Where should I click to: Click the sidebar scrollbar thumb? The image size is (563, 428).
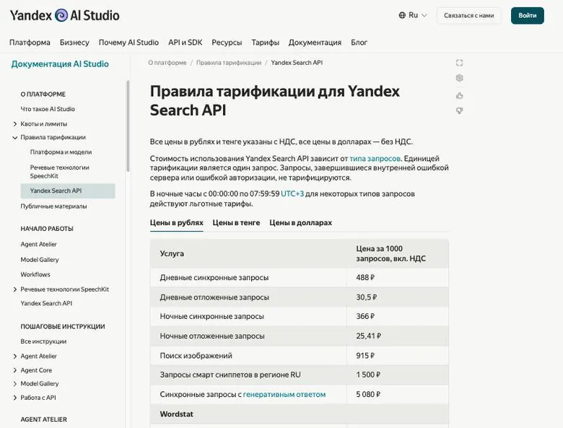[x=128, y=126]
